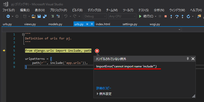This screenshot has width=204, height=102.
Task: Open the ウィンドウ(W) menu
Action: click(177, 10)
